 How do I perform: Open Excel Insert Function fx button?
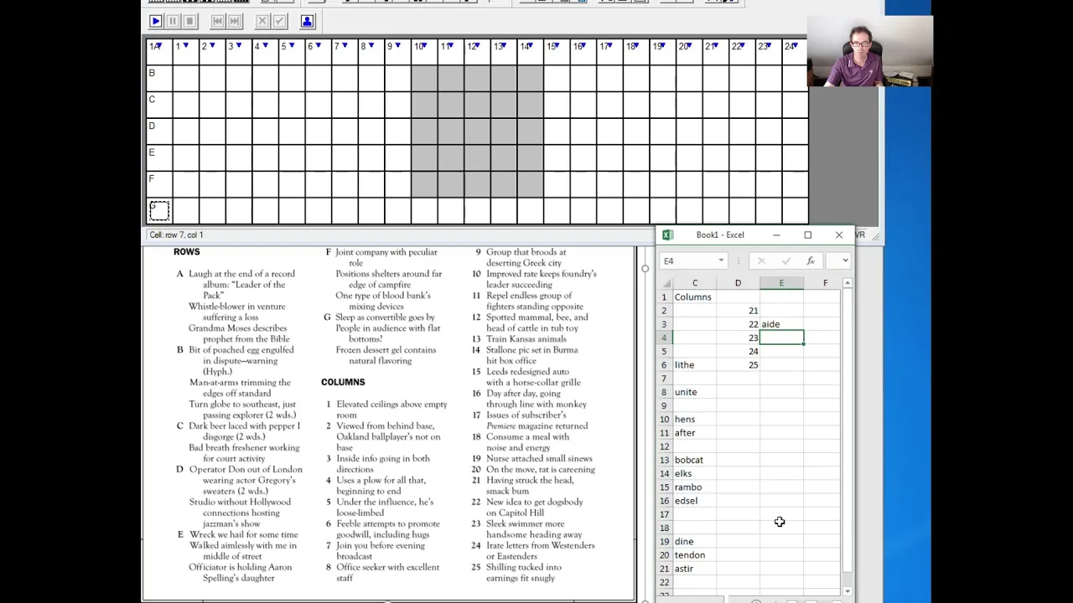tap(810, 261)
